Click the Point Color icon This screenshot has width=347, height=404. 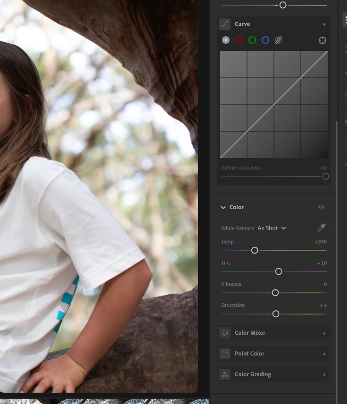(225, 354)
